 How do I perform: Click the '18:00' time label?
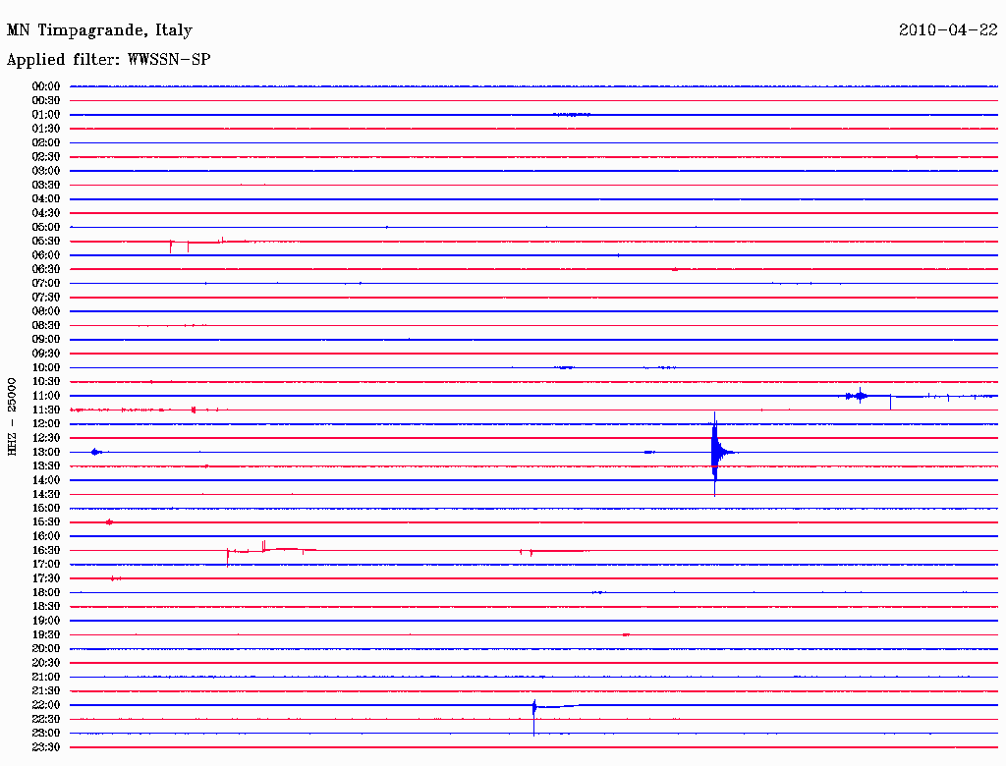(46, 592)
